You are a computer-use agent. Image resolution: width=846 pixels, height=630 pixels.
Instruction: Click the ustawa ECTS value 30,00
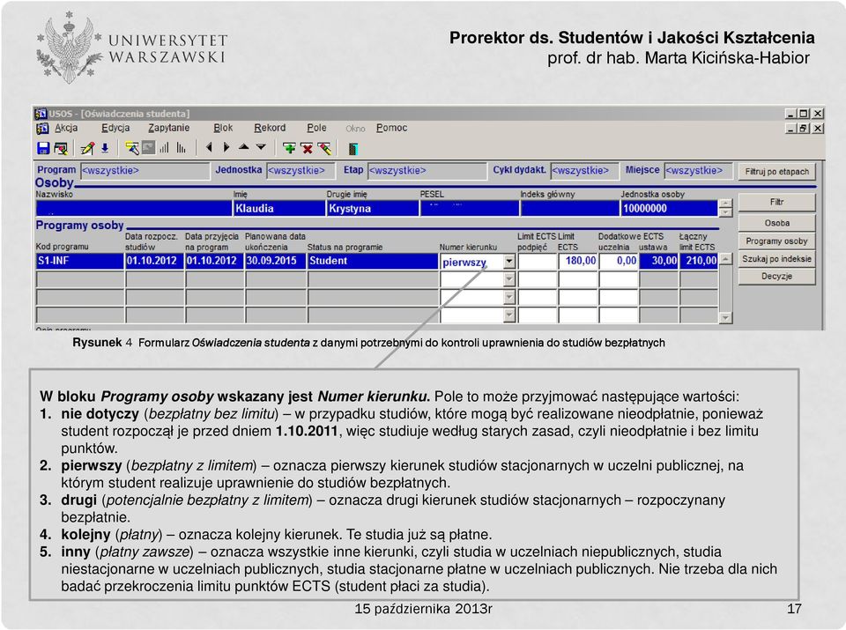[x=659, y=261]
